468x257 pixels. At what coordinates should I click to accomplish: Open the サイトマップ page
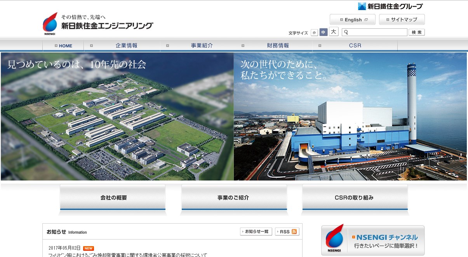[x=402, y=19]
